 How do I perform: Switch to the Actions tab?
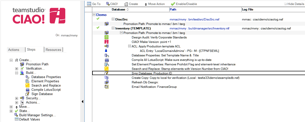click(x=16, y=50)
